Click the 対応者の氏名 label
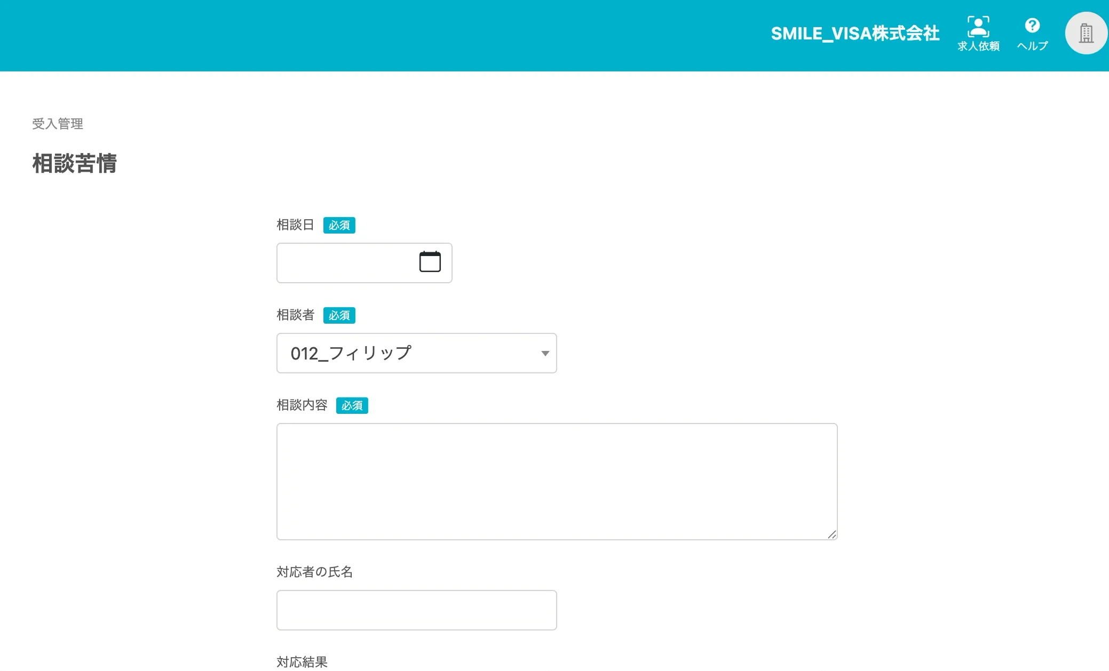The width and height of the screenshot is (1109, 671). pyautogui.click(x=314, y=572)
